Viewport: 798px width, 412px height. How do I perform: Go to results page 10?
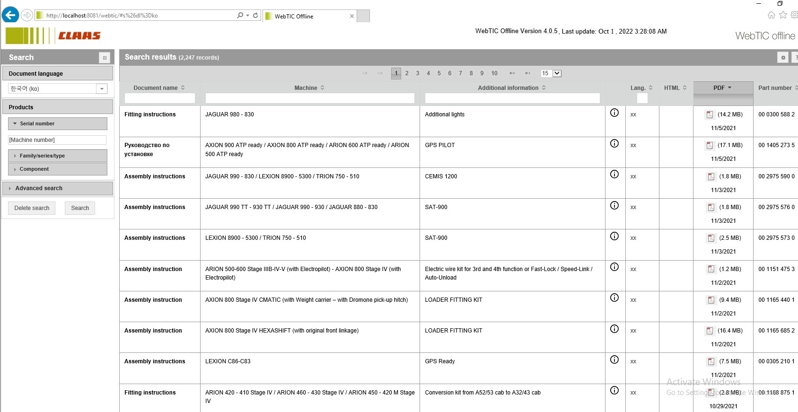[x=494, y=73]
